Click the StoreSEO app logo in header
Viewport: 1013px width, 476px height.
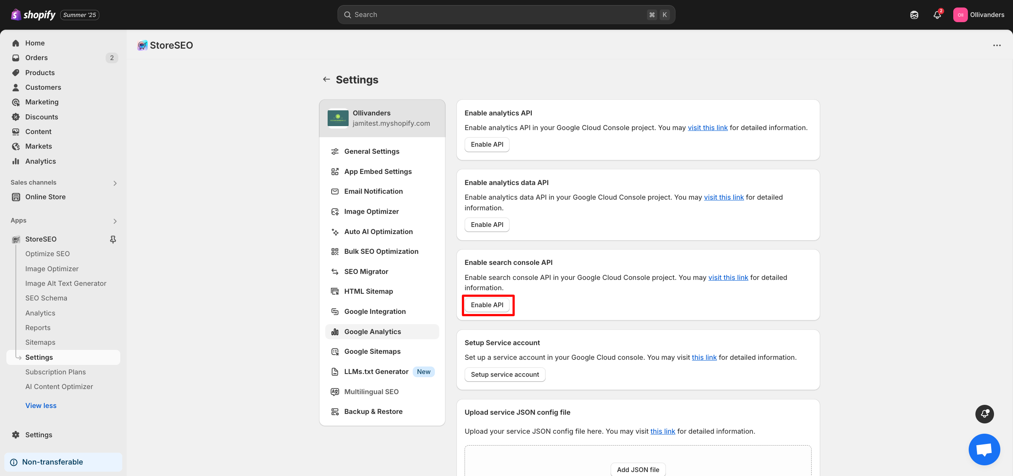click(x=142, y=45)
